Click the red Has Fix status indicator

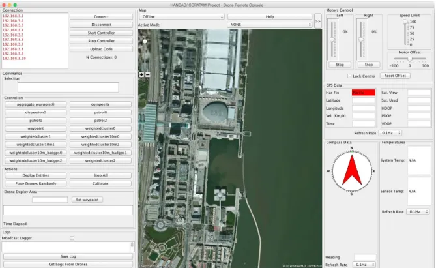[364, 93]
